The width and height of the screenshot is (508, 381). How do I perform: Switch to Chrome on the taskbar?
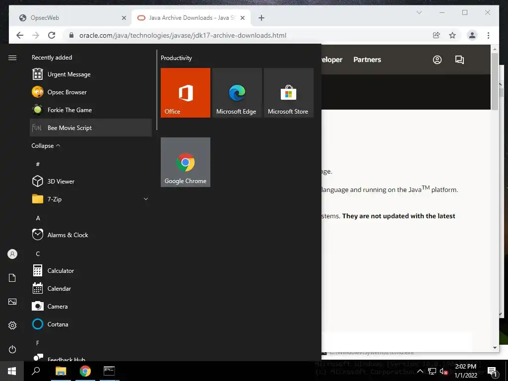tap(85, 371)
